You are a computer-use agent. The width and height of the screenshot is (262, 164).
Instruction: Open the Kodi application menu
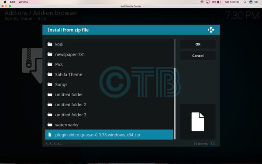tap(13, 2)
